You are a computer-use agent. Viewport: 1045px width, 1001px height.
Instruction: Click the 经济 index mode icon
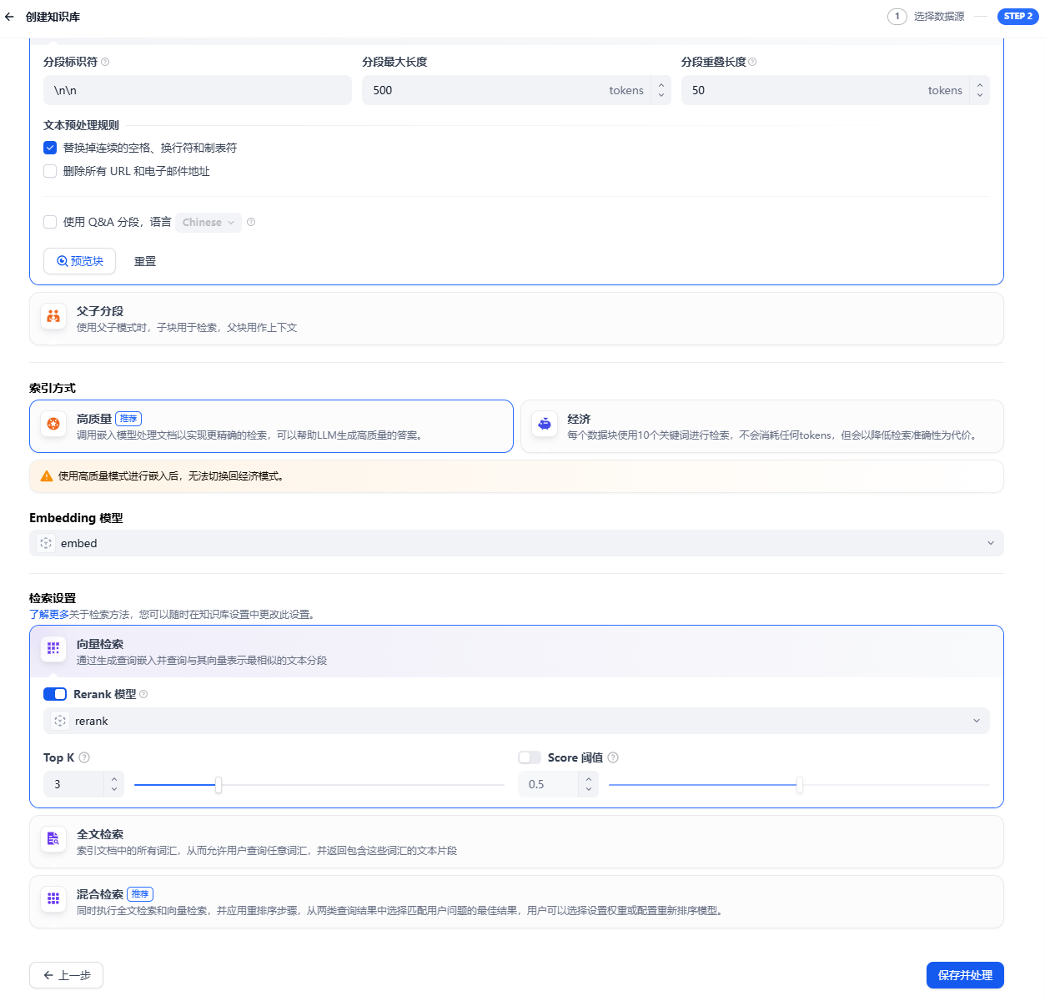tap(545, 424)
